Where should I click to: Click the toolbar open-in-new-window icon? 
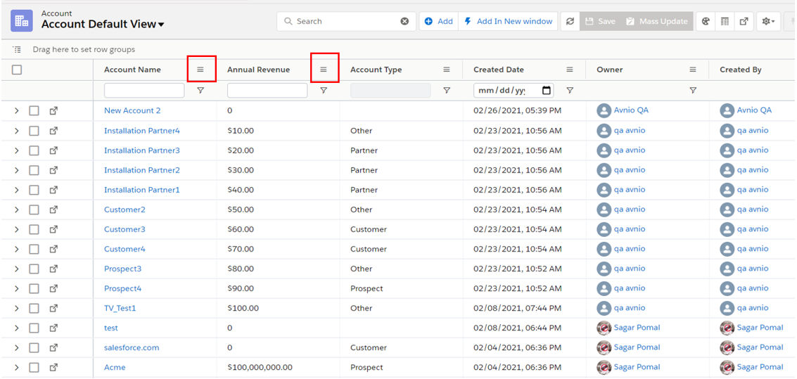point(744,22)
